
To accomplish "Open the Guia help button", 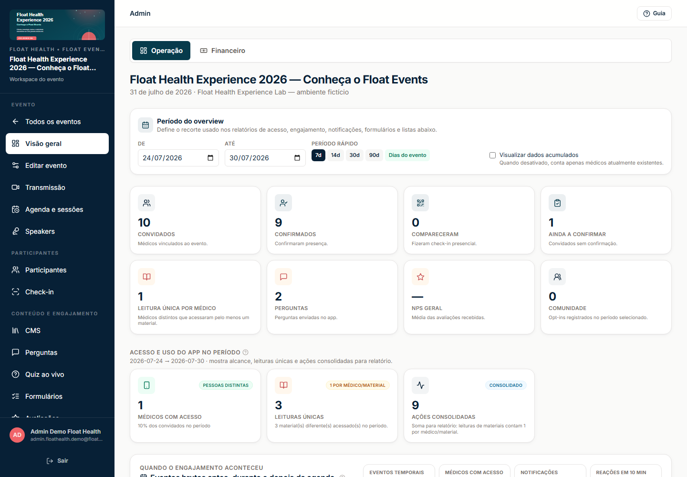I will pos(654,13).
